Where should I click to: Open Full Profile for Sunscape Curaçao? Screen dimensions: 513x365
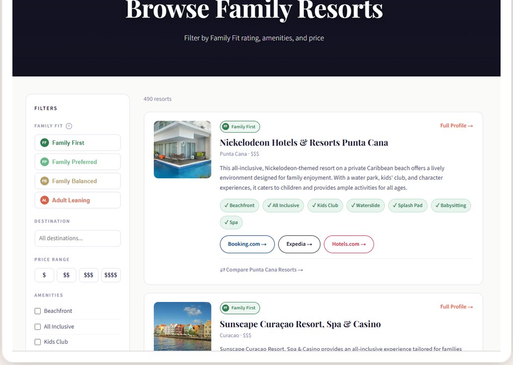pos(456,307)
